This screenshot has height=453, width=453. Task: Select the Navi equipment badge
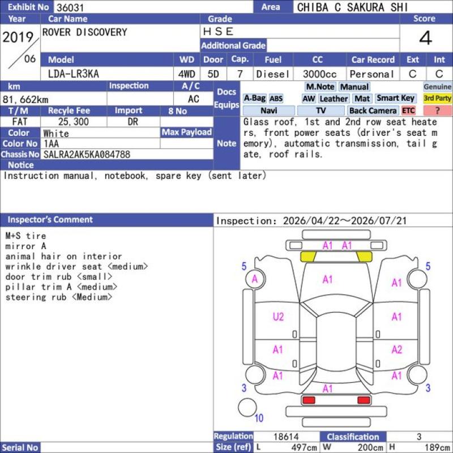coord(268,110)
